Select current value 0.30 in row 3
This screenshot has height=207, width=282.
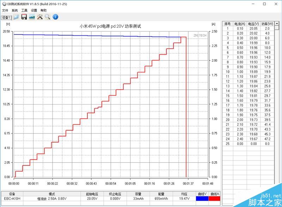[x=240, y=38]
